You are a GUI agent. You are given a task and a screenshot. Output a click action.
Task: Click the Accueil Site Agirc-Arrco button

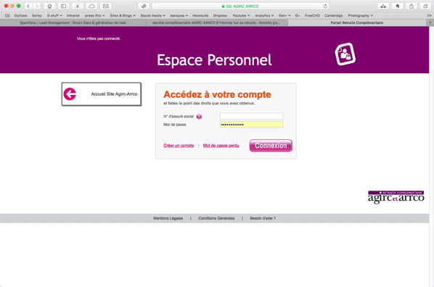[x=102, y=94]
